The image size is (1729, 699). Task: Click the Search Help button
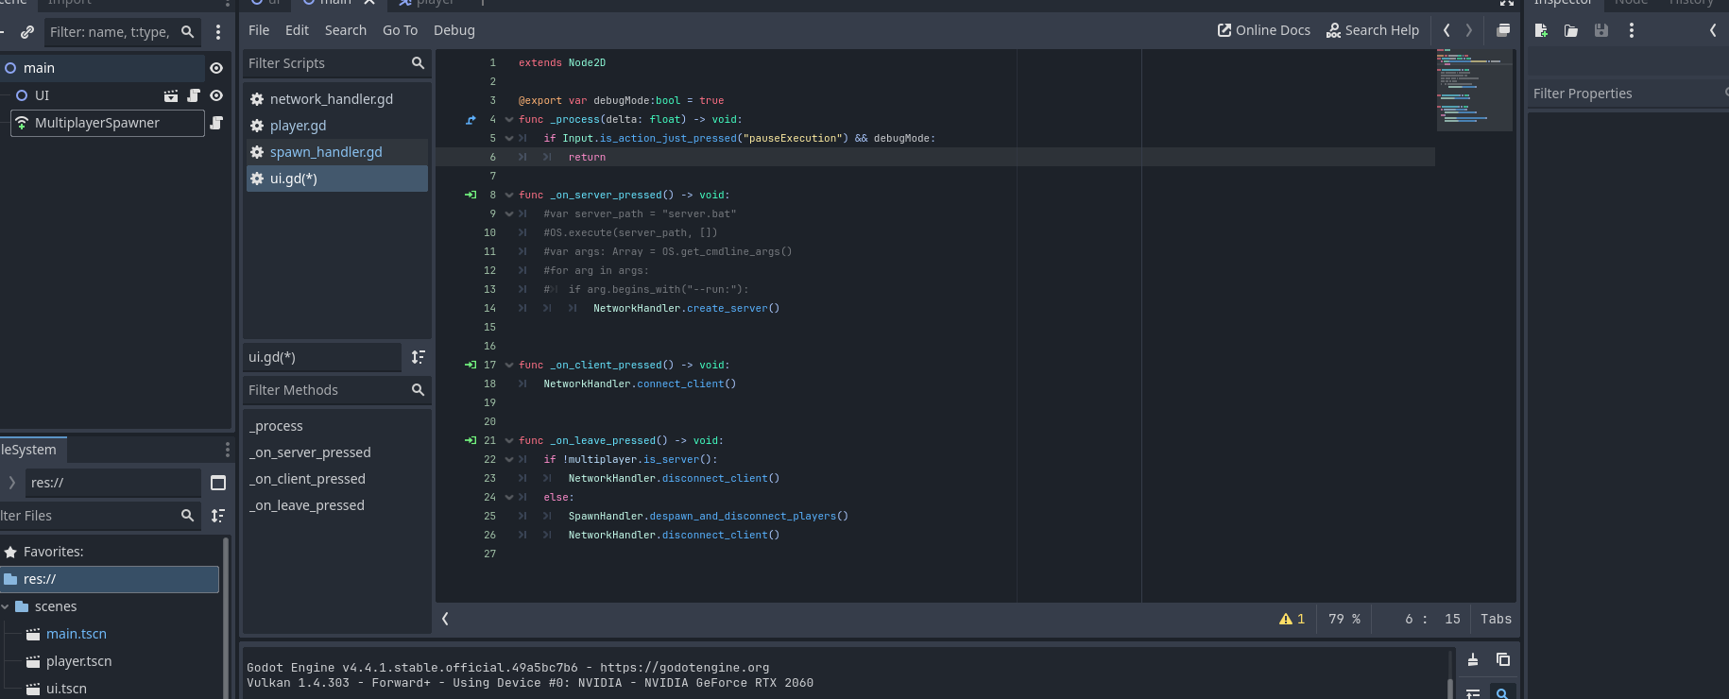(x=1372, y=30)
